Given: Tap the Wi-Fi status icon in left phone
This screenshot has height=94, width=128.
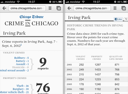Looking at the screenshot, I should click(x=18, y=2).
